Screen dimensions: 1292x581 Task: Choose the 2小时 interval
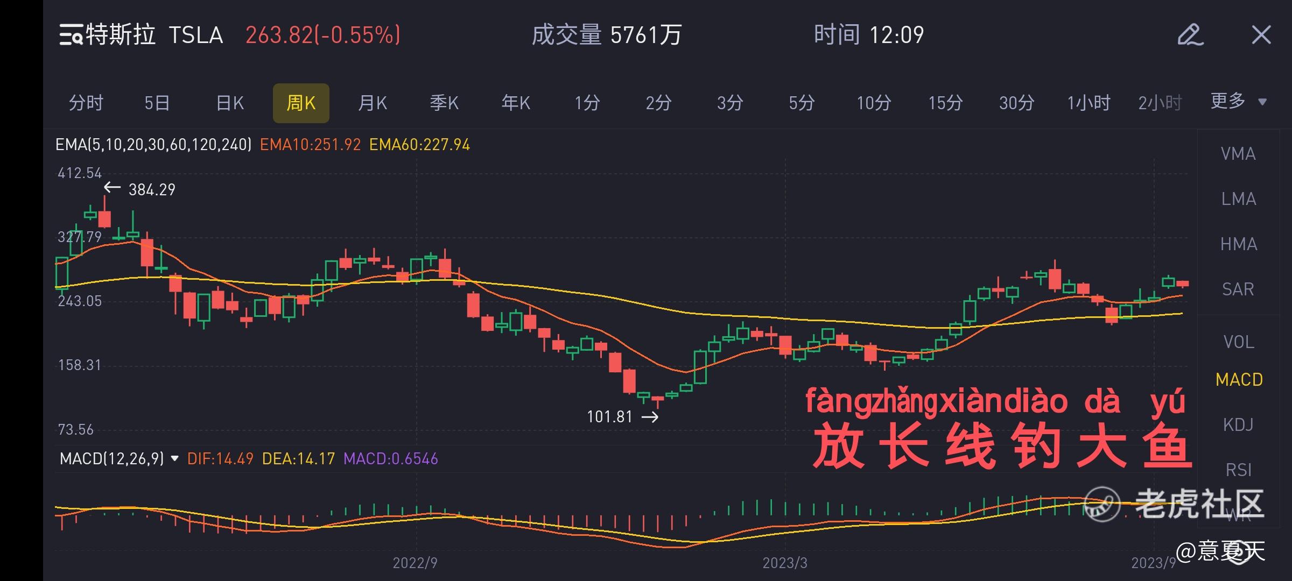point(1160,102)
